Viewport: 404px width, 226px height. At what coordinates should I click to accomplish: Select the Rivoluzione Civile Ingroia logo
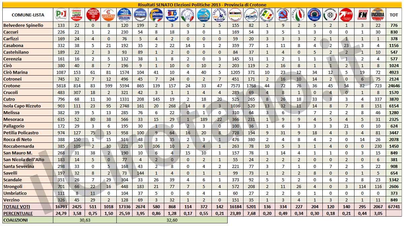point(377,15)
